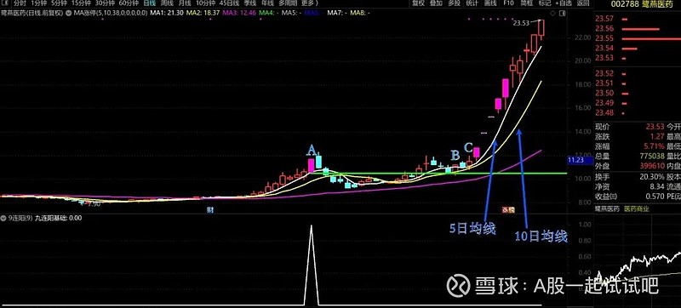Image resolution: width=681 pixels, height=308 pixels.
Task: Click the 叠加 overlay button
Action: pos(436,3)
